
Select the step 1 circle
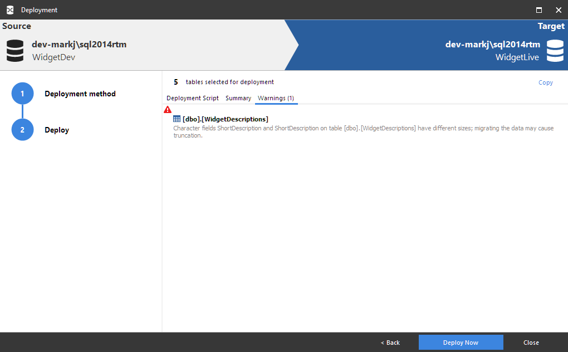pyautogui.click(x=22, y=94)
